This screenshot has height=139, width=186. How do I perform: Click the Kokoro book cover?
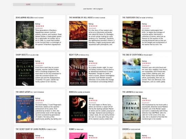(132, 136)
